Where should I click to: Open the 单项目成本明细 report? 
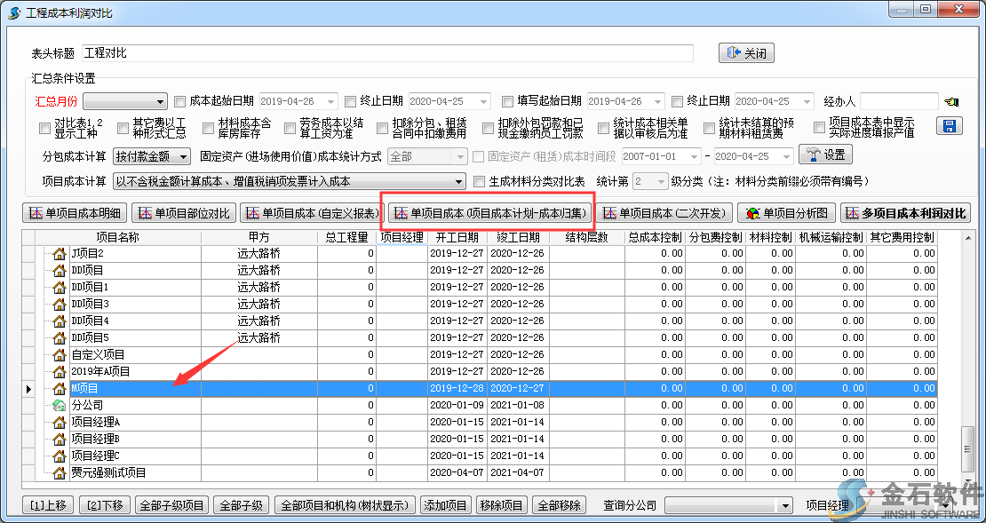[75, 213]
